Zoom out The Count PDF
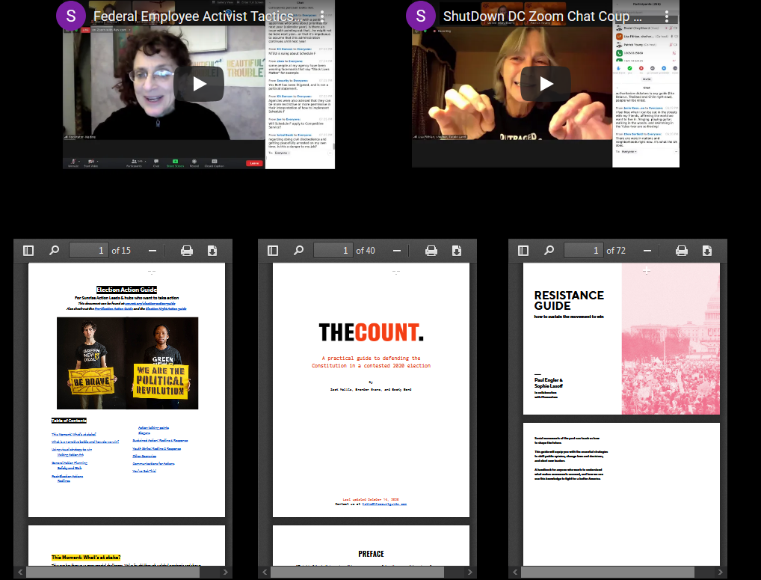This screenshot has width=761, height=580. [397, 251]
